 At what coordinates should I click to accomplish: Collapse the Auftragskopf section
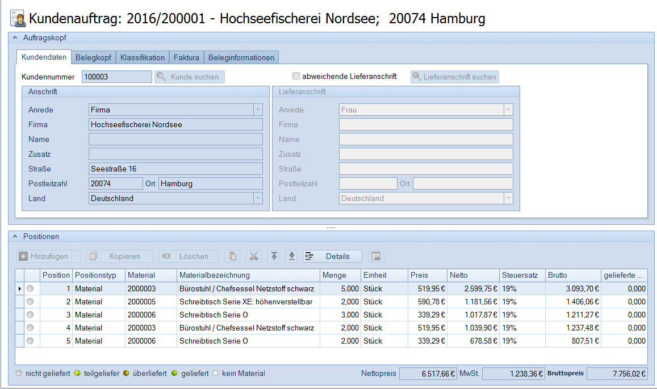tap(15, 38)
